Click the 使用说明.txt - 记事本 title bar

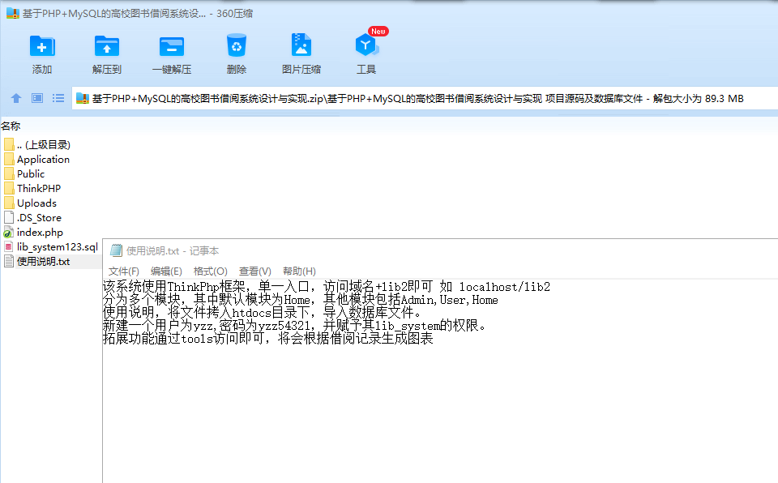pyautogui.click(x=440, y=250)
